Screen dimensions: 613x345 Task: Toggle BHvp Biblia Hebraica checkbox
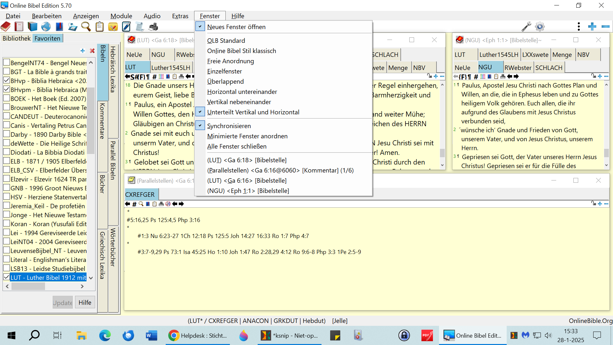(x=6, y=80)
